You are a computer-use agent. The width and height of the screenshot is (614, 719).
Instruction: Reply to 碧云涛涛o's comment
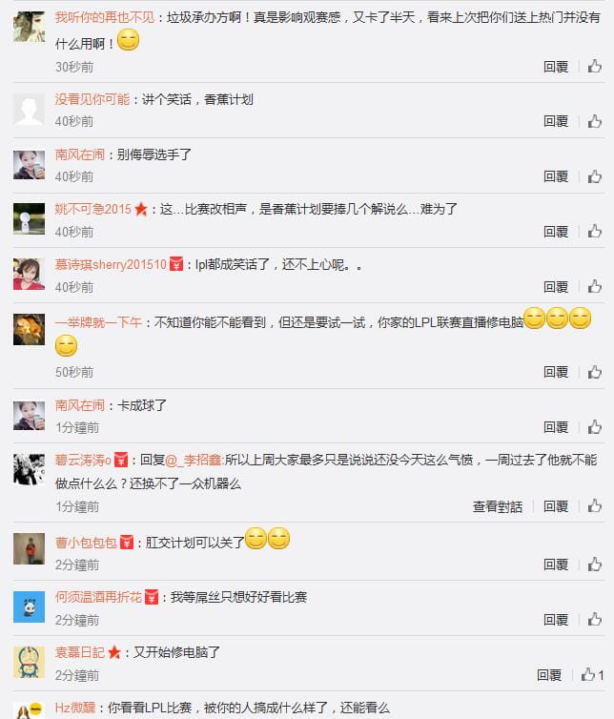[x=556, y=506]
